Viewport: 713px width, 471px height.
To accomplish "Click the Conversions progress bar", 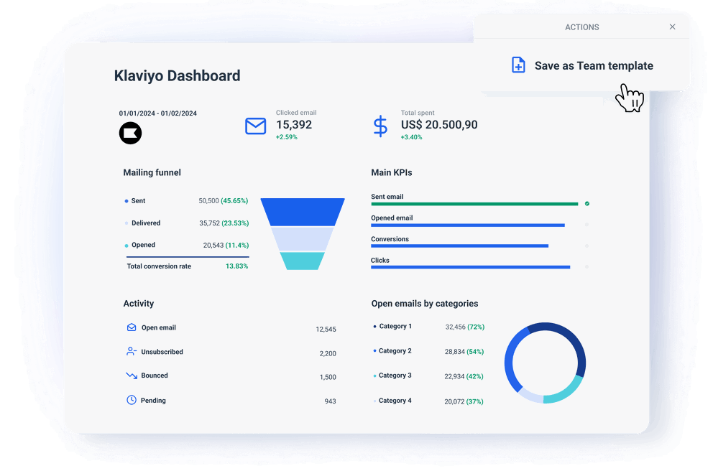I will 460,246.
